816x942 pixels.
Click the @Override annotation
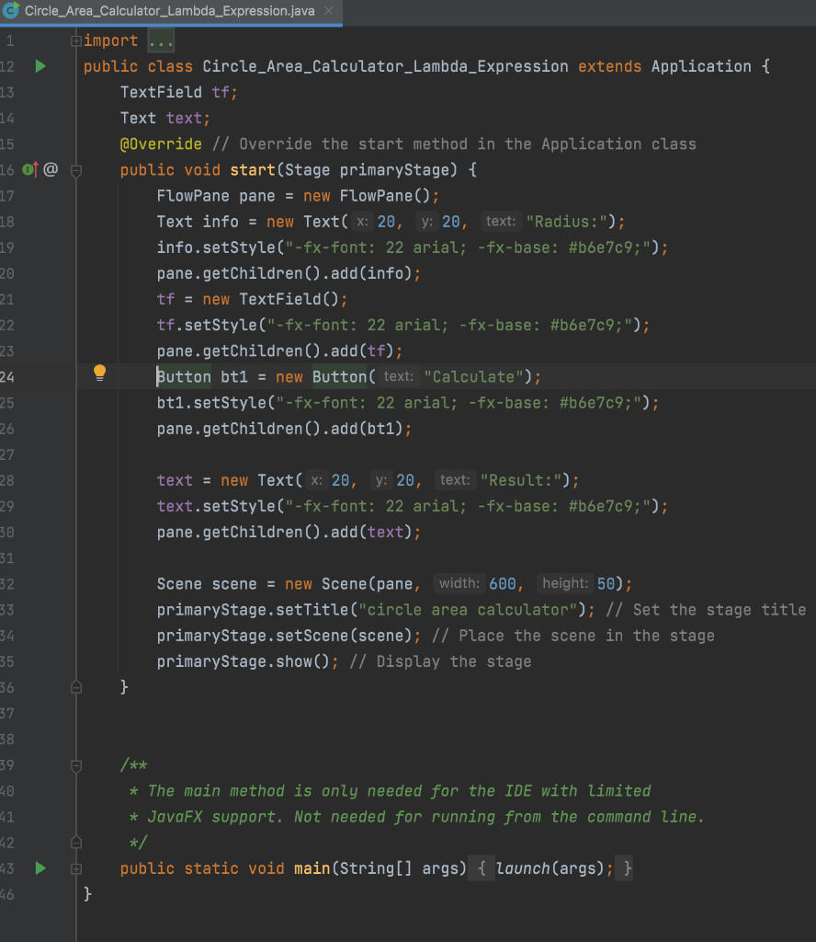161,144
